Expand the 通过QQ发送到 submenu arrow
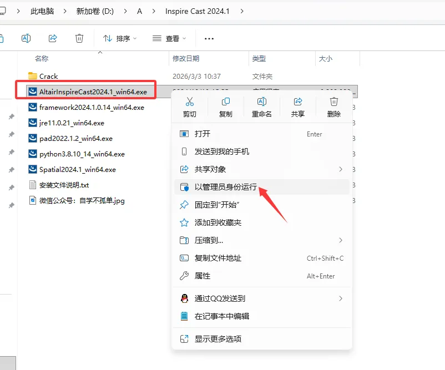This screenshot has height=370, width=445. [x=341, y=298]
